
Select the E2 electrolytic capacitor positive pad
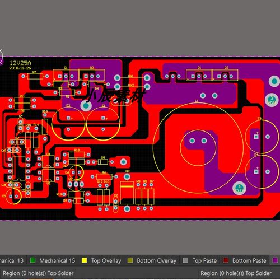[68, 118]
